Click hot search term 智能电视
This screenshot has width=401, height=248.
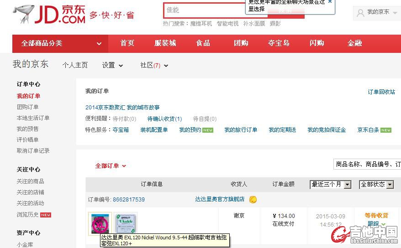coord(227,24)
